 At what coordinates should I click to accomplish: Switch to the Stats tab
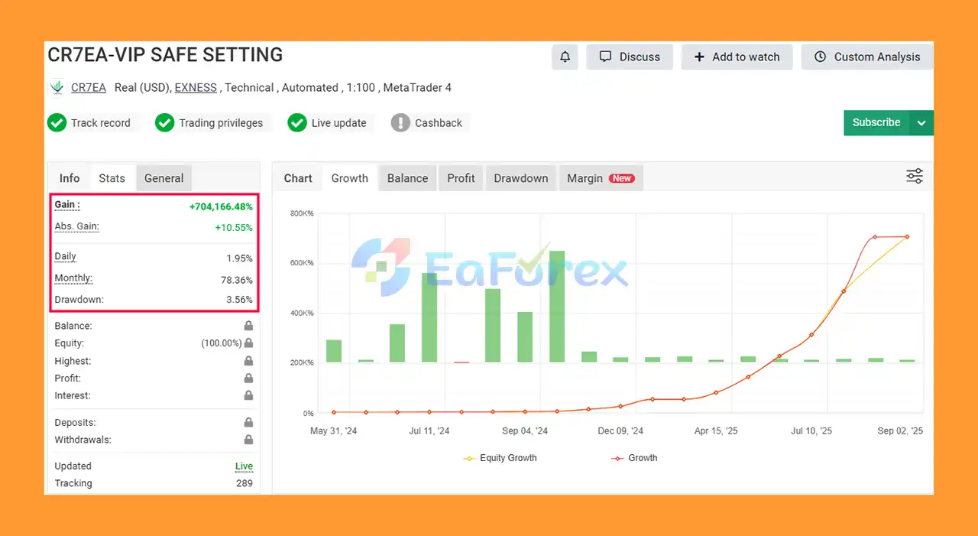[x=112, y=178]
